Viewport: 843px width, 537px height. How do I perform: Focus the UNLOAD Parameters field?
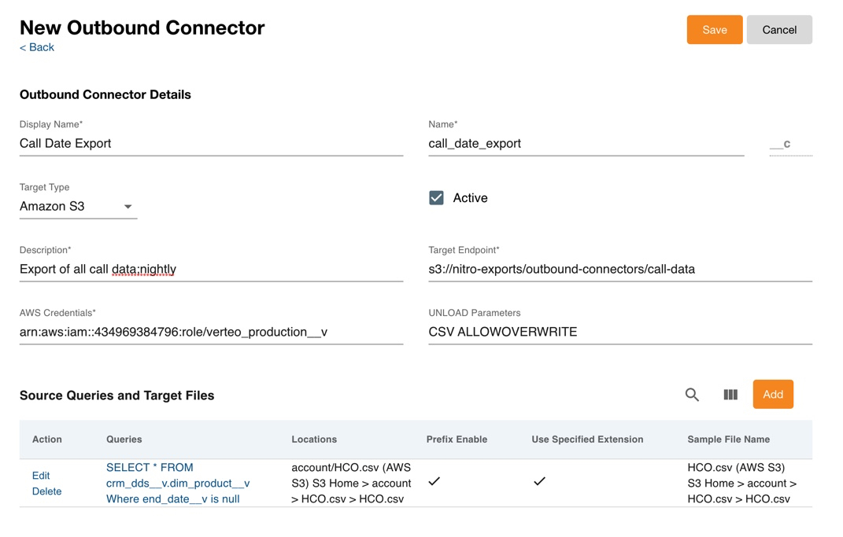[x=619, y=333]
